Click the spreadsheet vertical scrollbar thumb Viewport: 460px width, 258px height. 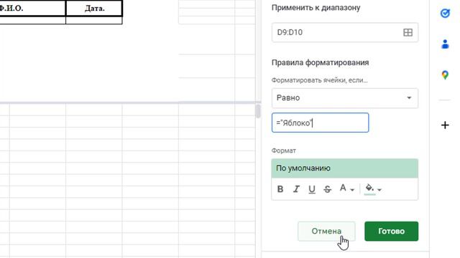pos(257,112)
